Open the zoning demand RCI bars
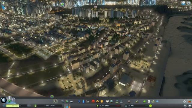This screenshot has height=108, width=192. click(67, 106)
